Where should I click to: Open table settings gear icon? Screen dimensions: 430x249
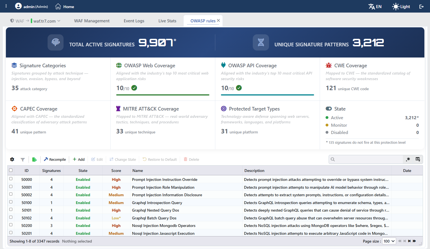pos(12,159)
